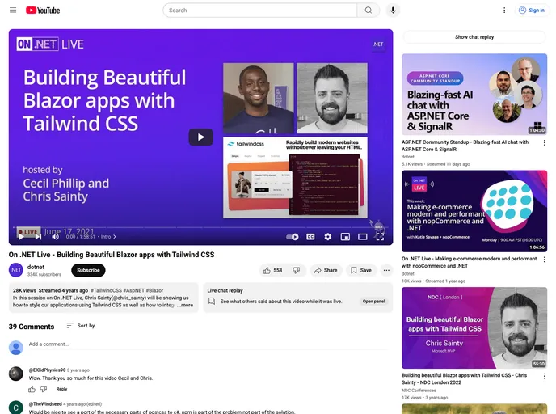Viewport: 556px width, 414px height.
Task: Open the dotnet channel avatar
Action: pyautogui.click(x=16, y=270)
